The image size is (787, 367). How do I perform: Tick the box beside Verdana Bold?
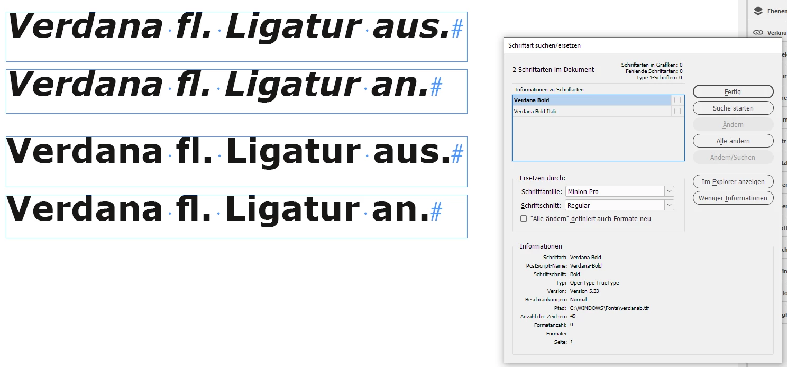coord(678,100)
